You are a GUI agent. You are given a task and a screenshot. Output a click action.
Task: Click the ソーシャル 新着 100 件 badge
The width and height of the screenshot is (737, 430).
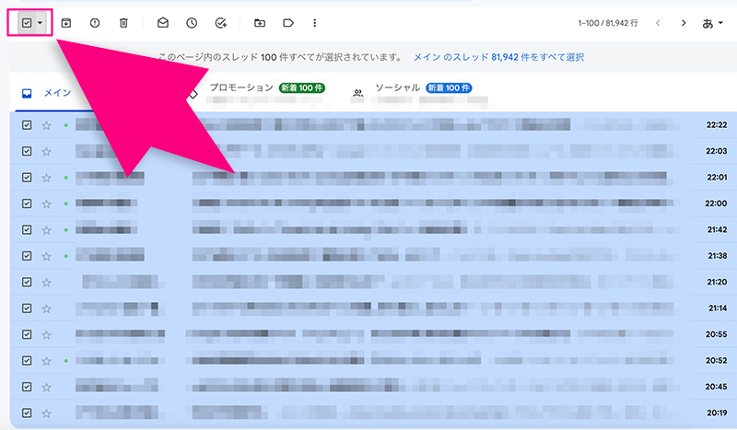pos(449,87)
